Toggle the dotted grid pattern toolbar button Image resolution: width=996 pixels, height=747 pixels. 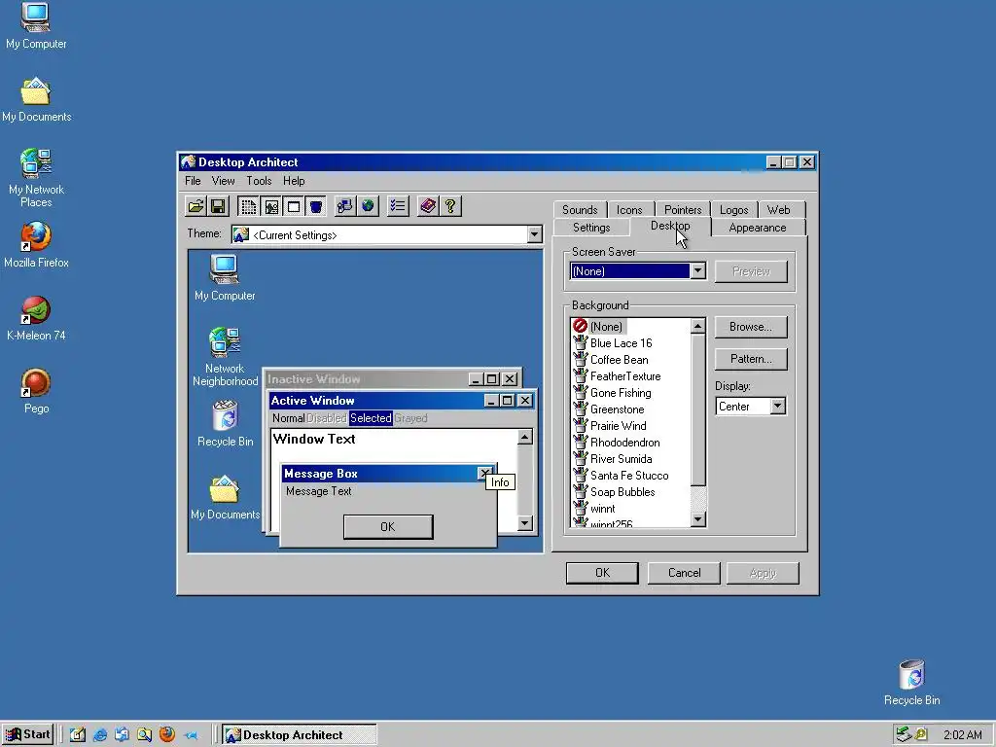pos(248,206)
